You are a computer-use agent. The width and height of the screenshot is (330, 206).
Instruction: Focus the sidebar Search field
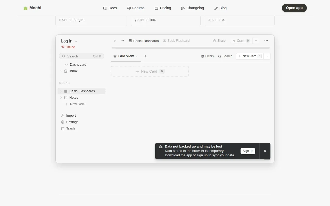click(x=81, y=56)
